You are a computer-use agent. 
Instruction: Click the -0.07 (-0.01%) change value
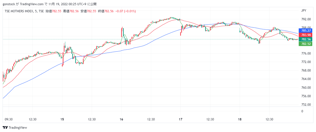pos(126,11)
